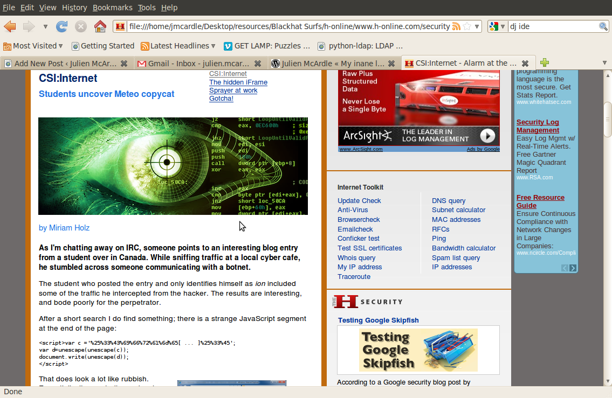Open the 'Testing Google Skipfish' headline link
Viewport: 612px width, 398px height.
point(378,320)
